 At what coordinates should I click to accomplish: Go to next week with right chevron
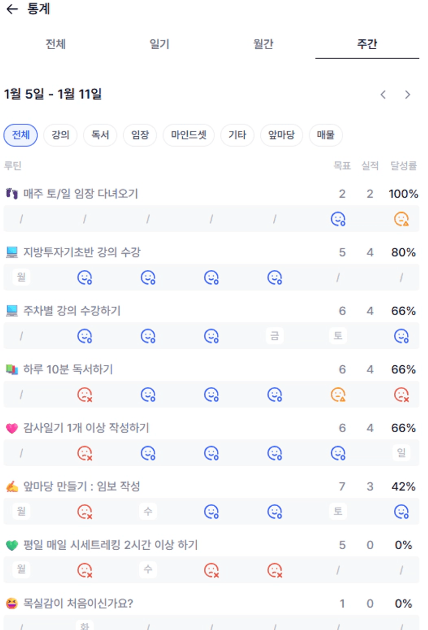(x=408, y=94)
